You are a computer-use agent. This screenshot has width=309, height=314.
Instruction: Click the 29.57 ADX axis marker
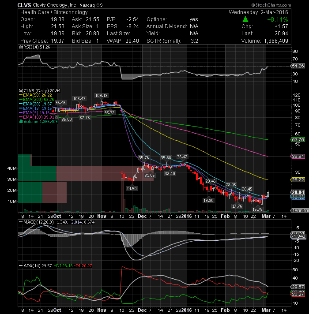(x=298, y=287)
